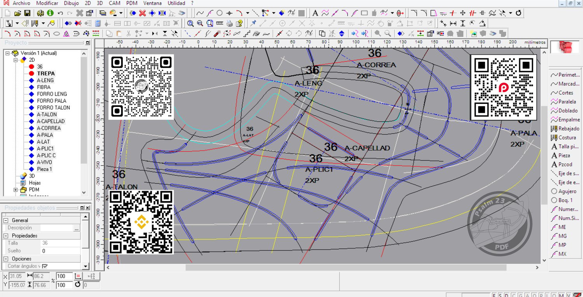Collapse the General properties section
This screenshot has width=583, height=297.
coord(6,220)
